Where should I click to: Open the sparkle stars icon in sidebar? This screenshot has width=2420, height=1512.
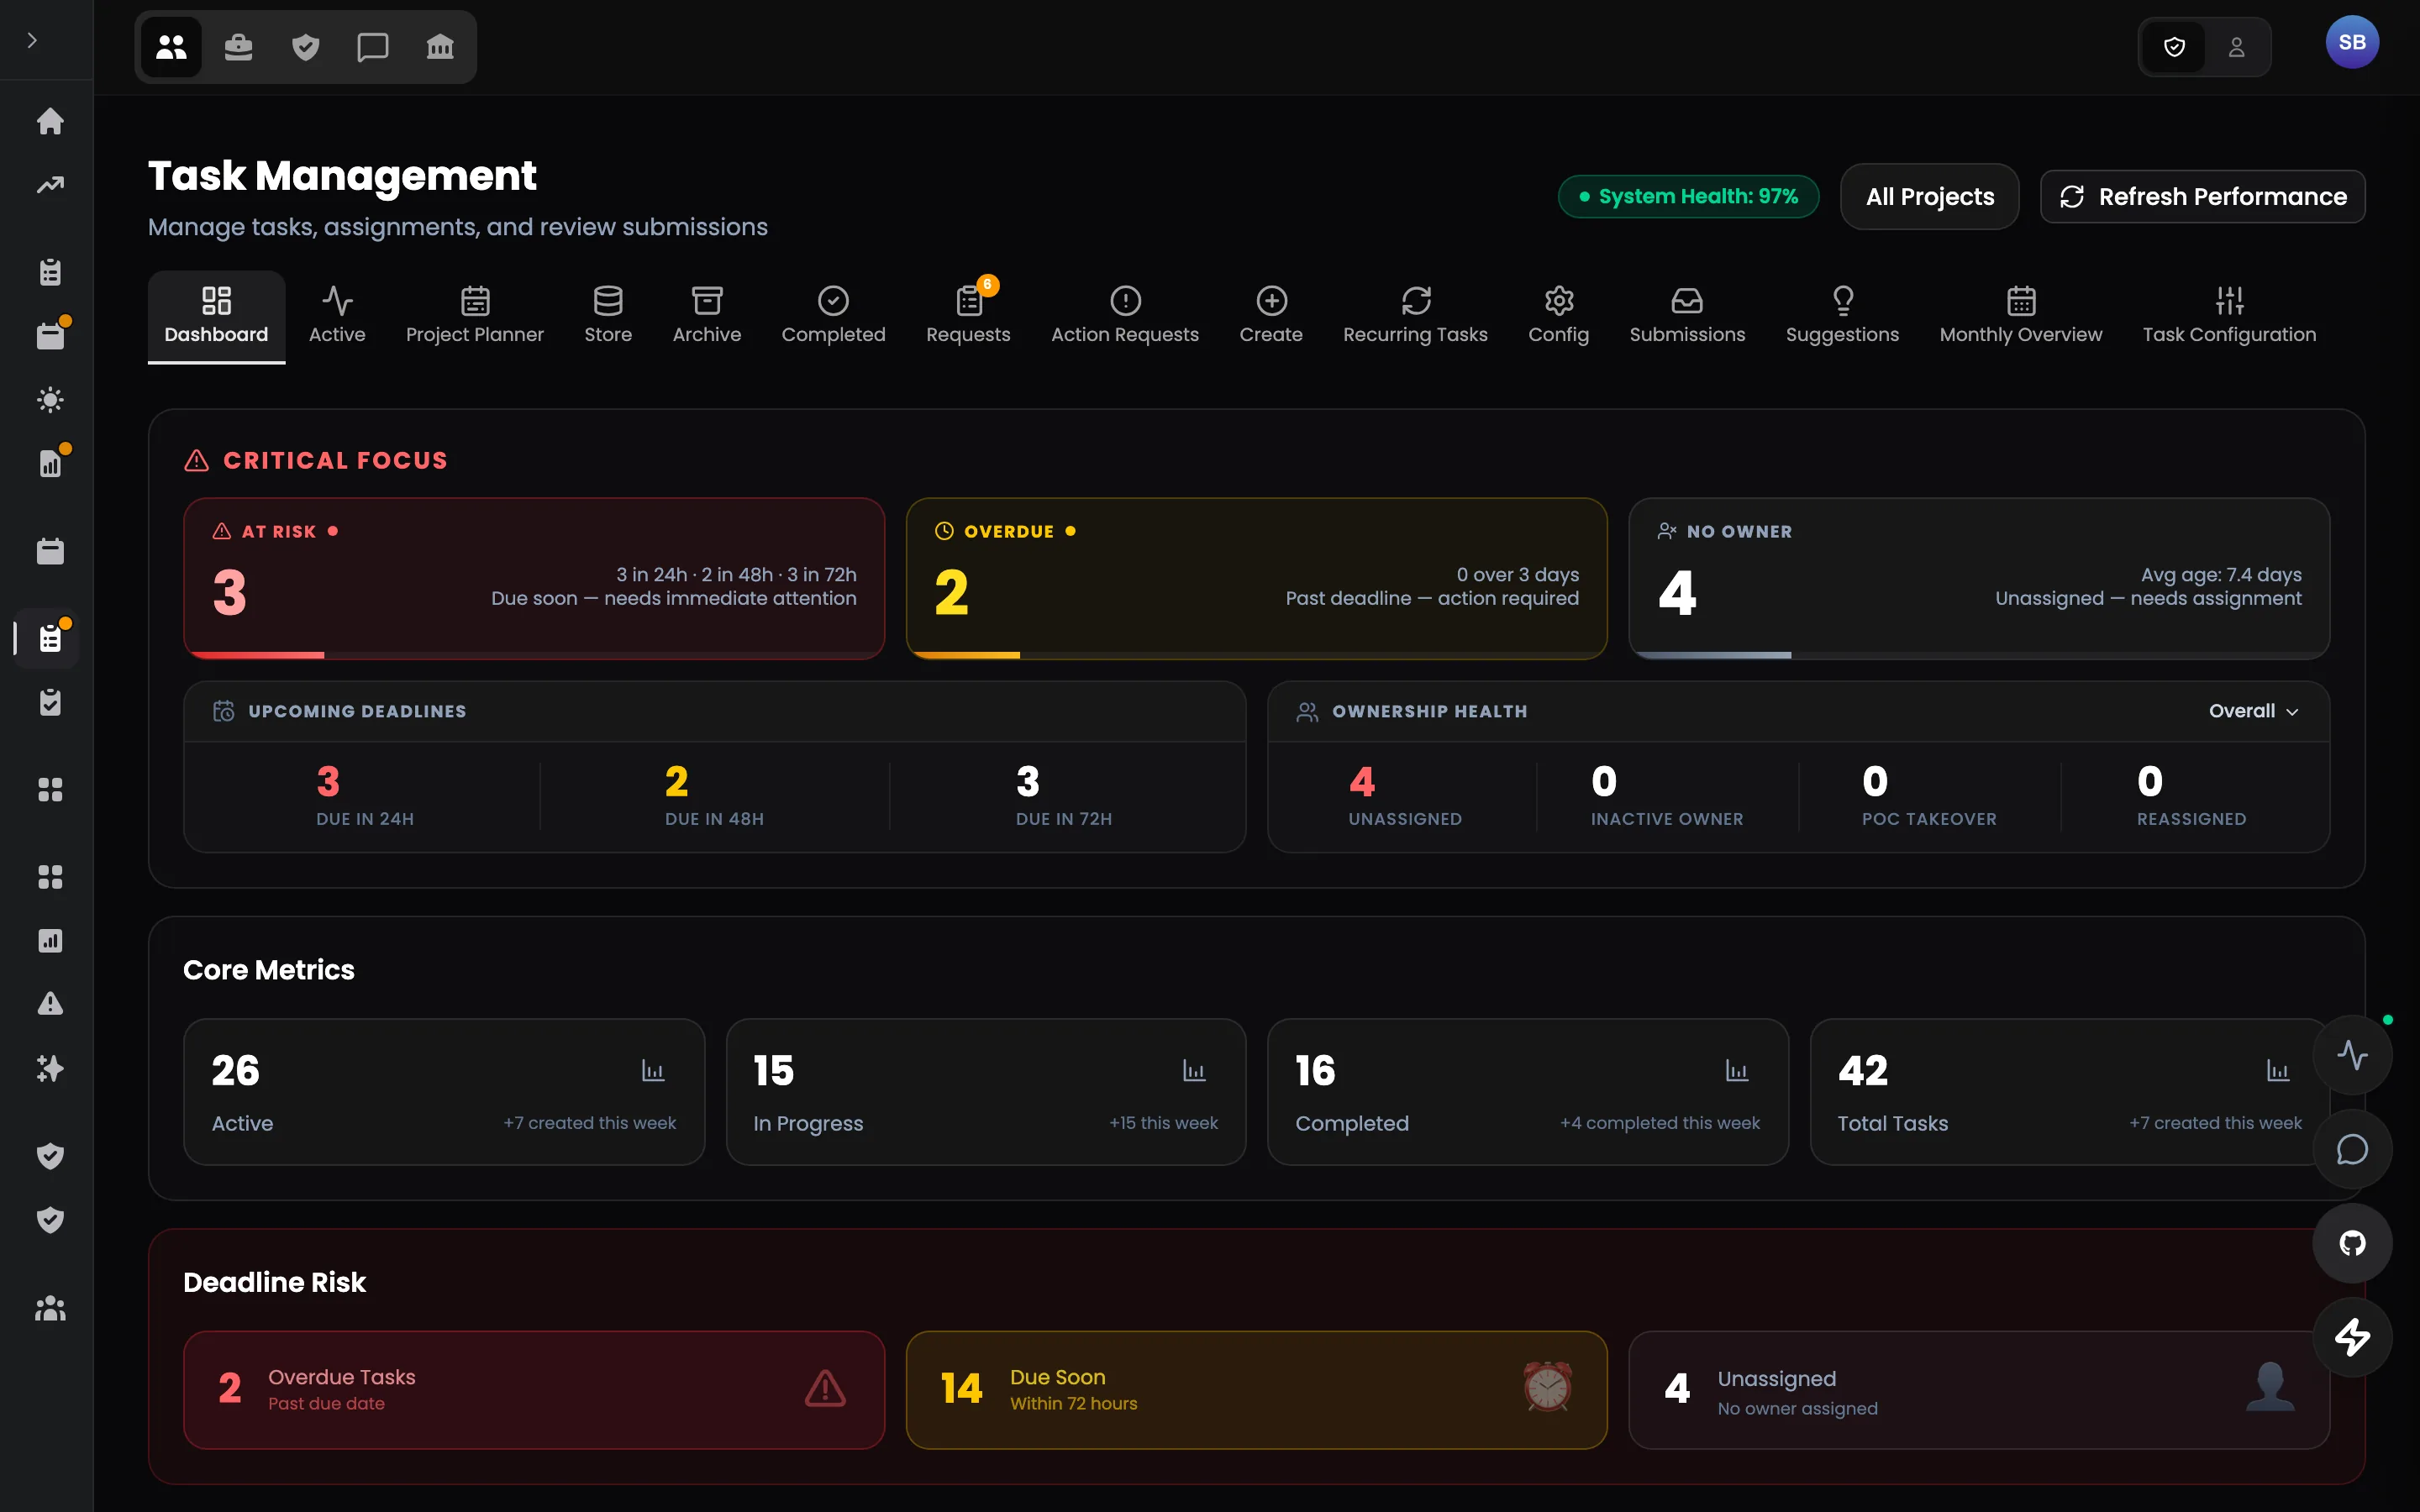point(50,1068)
